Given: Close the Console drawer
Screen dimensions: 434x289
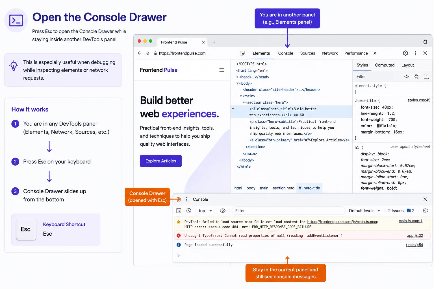Looking at the screenshot, I should click(x=425, y=199).
